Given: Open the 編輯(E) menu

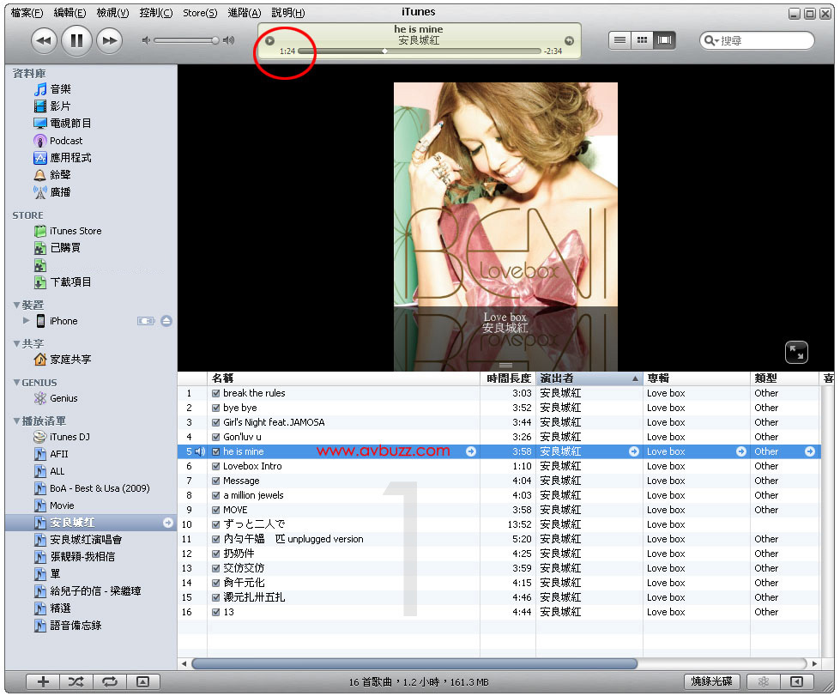Looking at the screenshot, I should 69,13.
